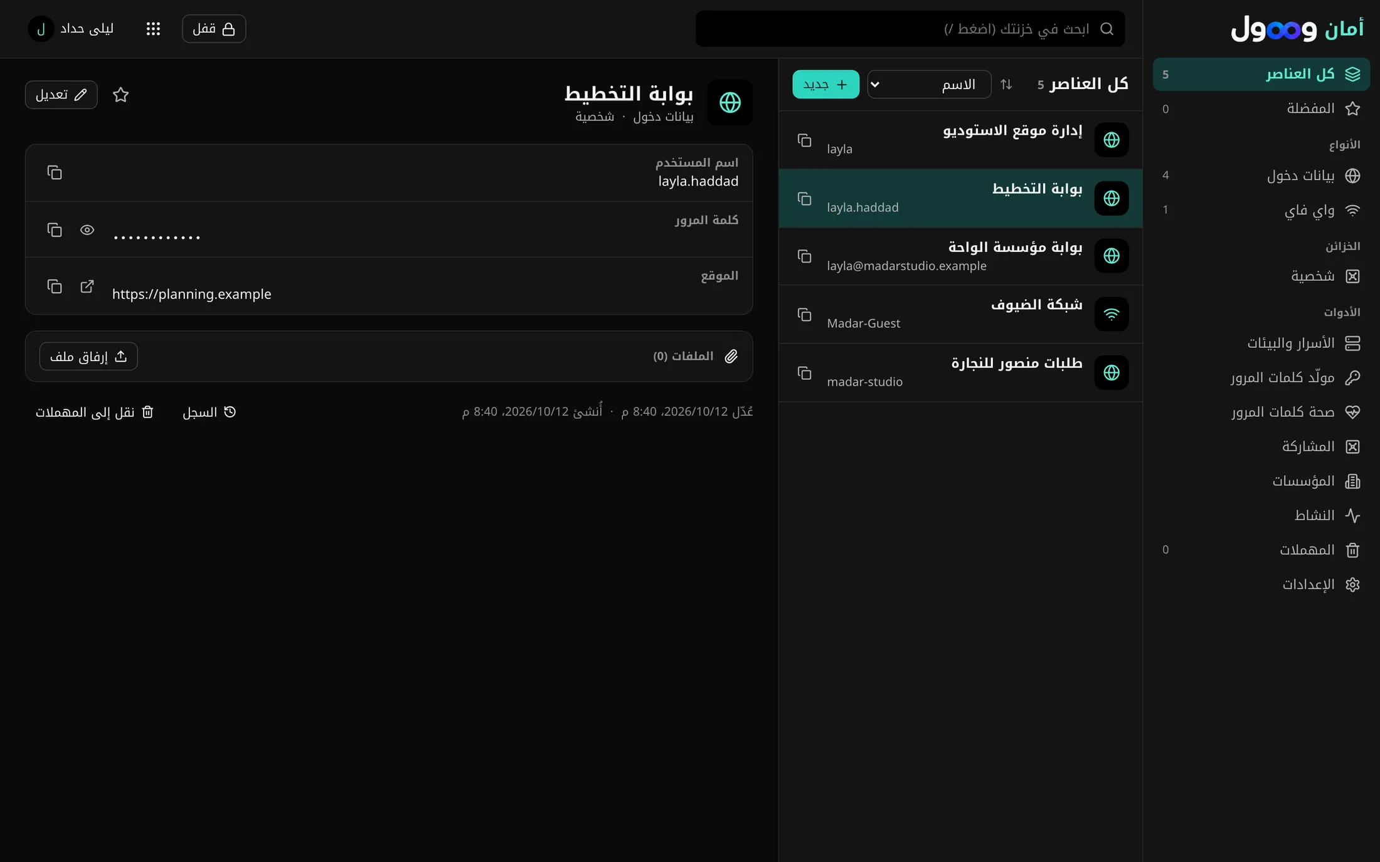The image size is (1380, 862).
Task: Toggle sort direction arrows icon
Action: pos(1006,85)
